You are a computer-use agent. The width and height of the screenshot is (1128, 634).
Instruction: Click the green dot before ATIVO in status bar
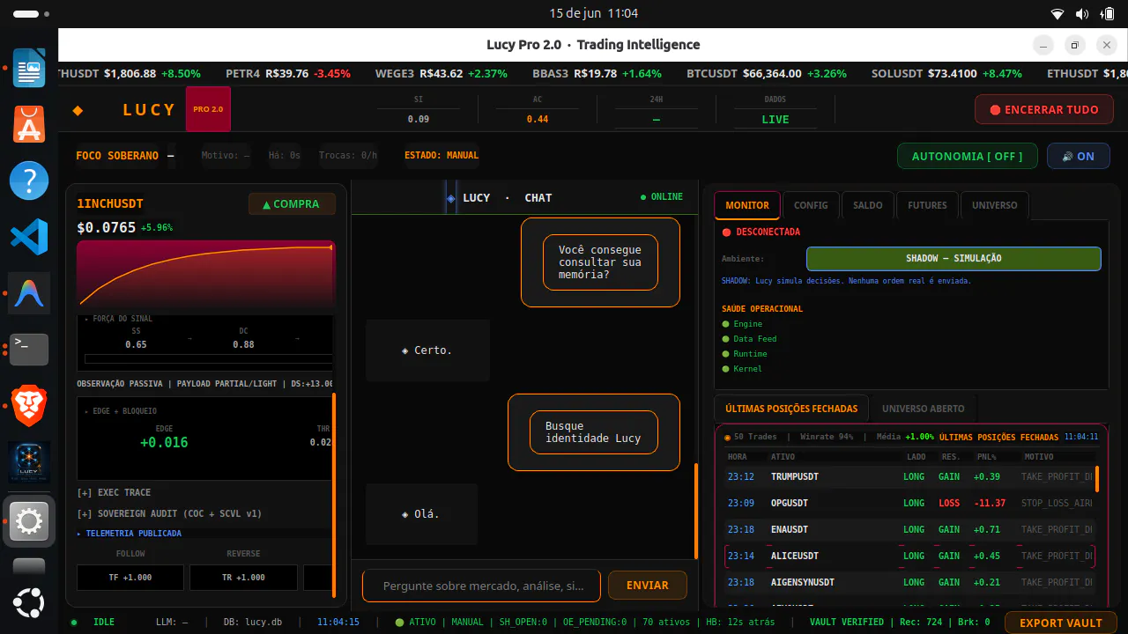(x=400, y=622)
